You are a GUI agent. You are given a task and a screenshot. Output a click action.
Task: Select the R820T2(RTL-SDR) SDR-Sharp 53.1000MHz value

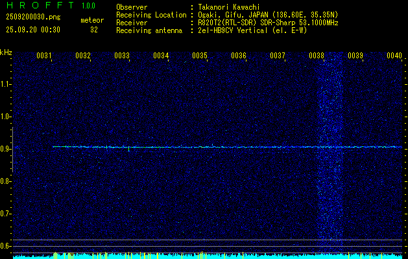[268, 23]
